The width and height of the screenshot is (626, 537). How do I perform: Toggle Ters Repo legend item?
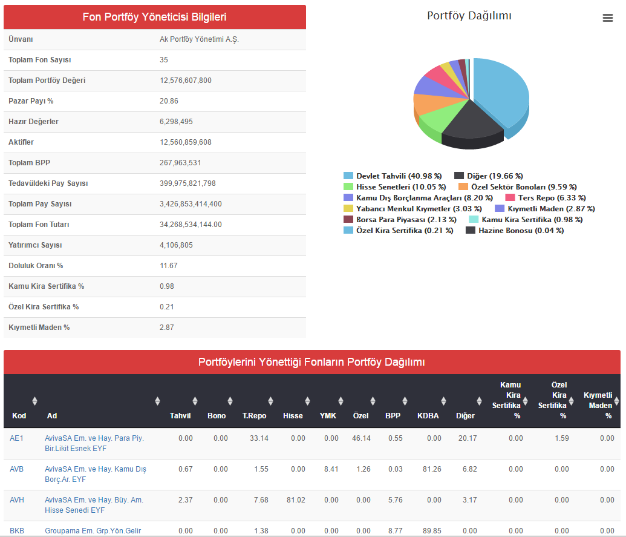[x=546, y=197]
